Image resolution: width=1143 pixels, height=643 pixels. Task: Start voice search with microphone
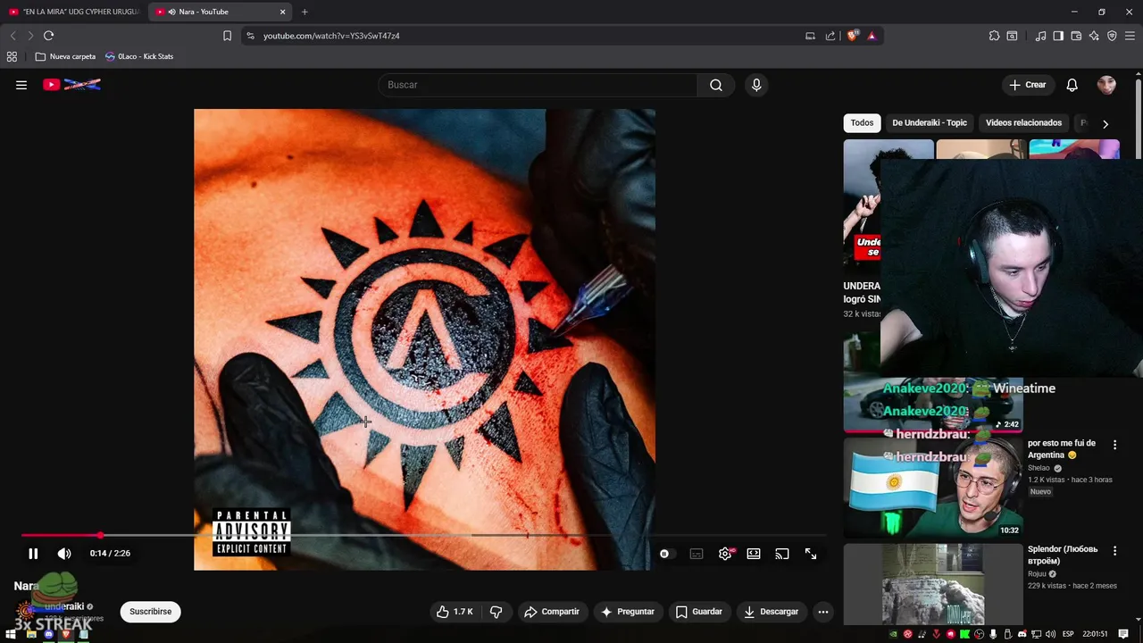pyautogui.click(x=756, y=85)
